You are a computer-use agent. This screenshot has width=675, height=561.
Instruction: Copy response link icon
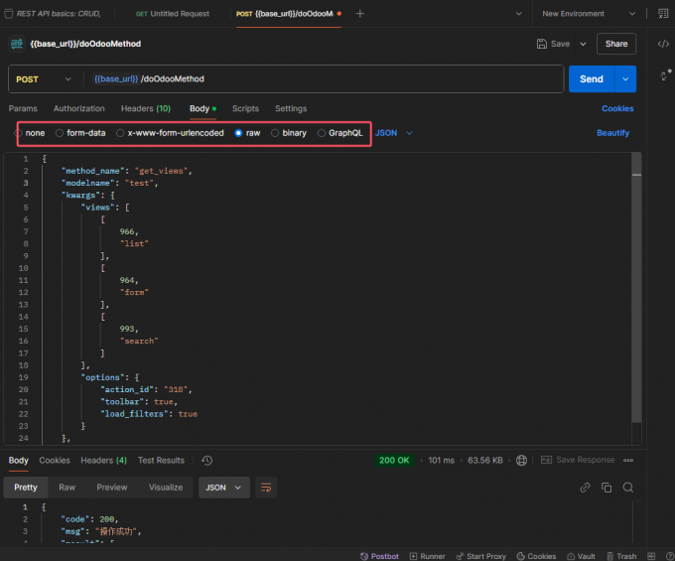click(x=585, y=488)
